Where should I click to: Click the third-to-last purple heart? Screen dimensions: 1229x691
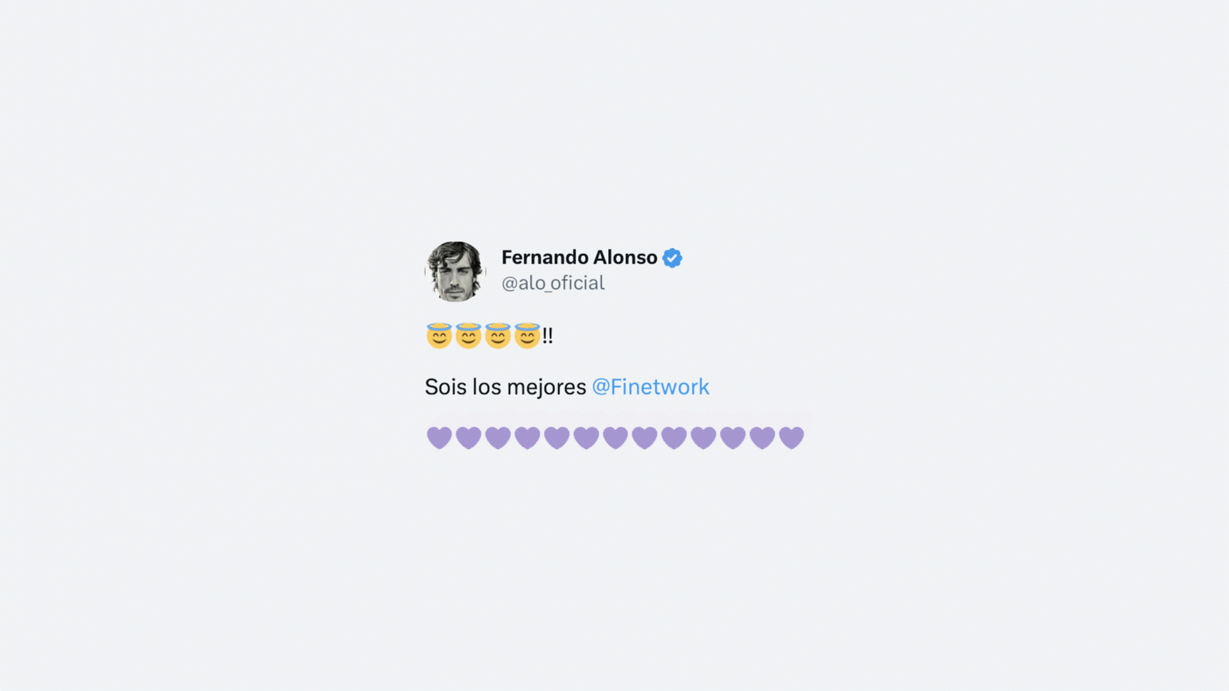pos(733,438)
